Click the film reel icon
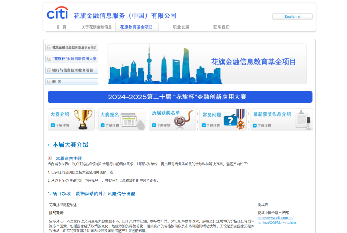The image size is (347, 233). pos(183,120)
